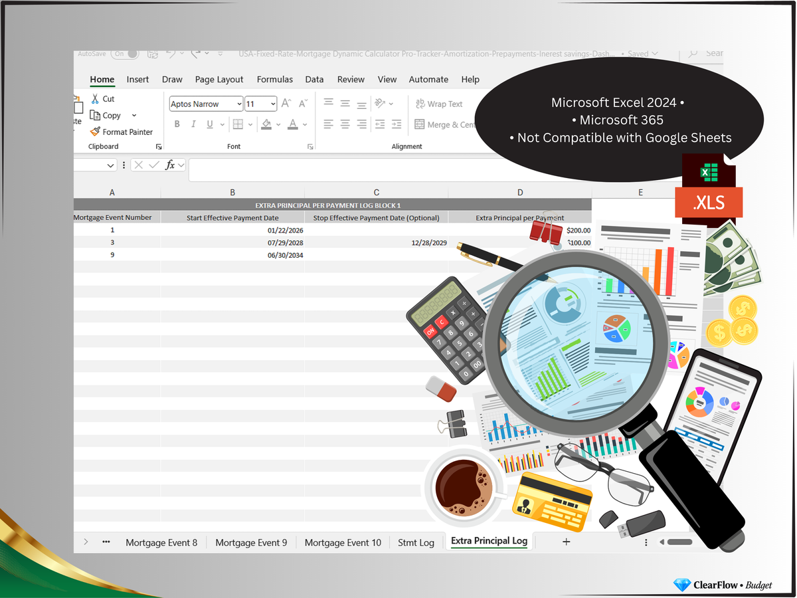Click the Insert Function fx icon
Image resolution: width=797 pixels, height=598 pixels.
(170, 165)
